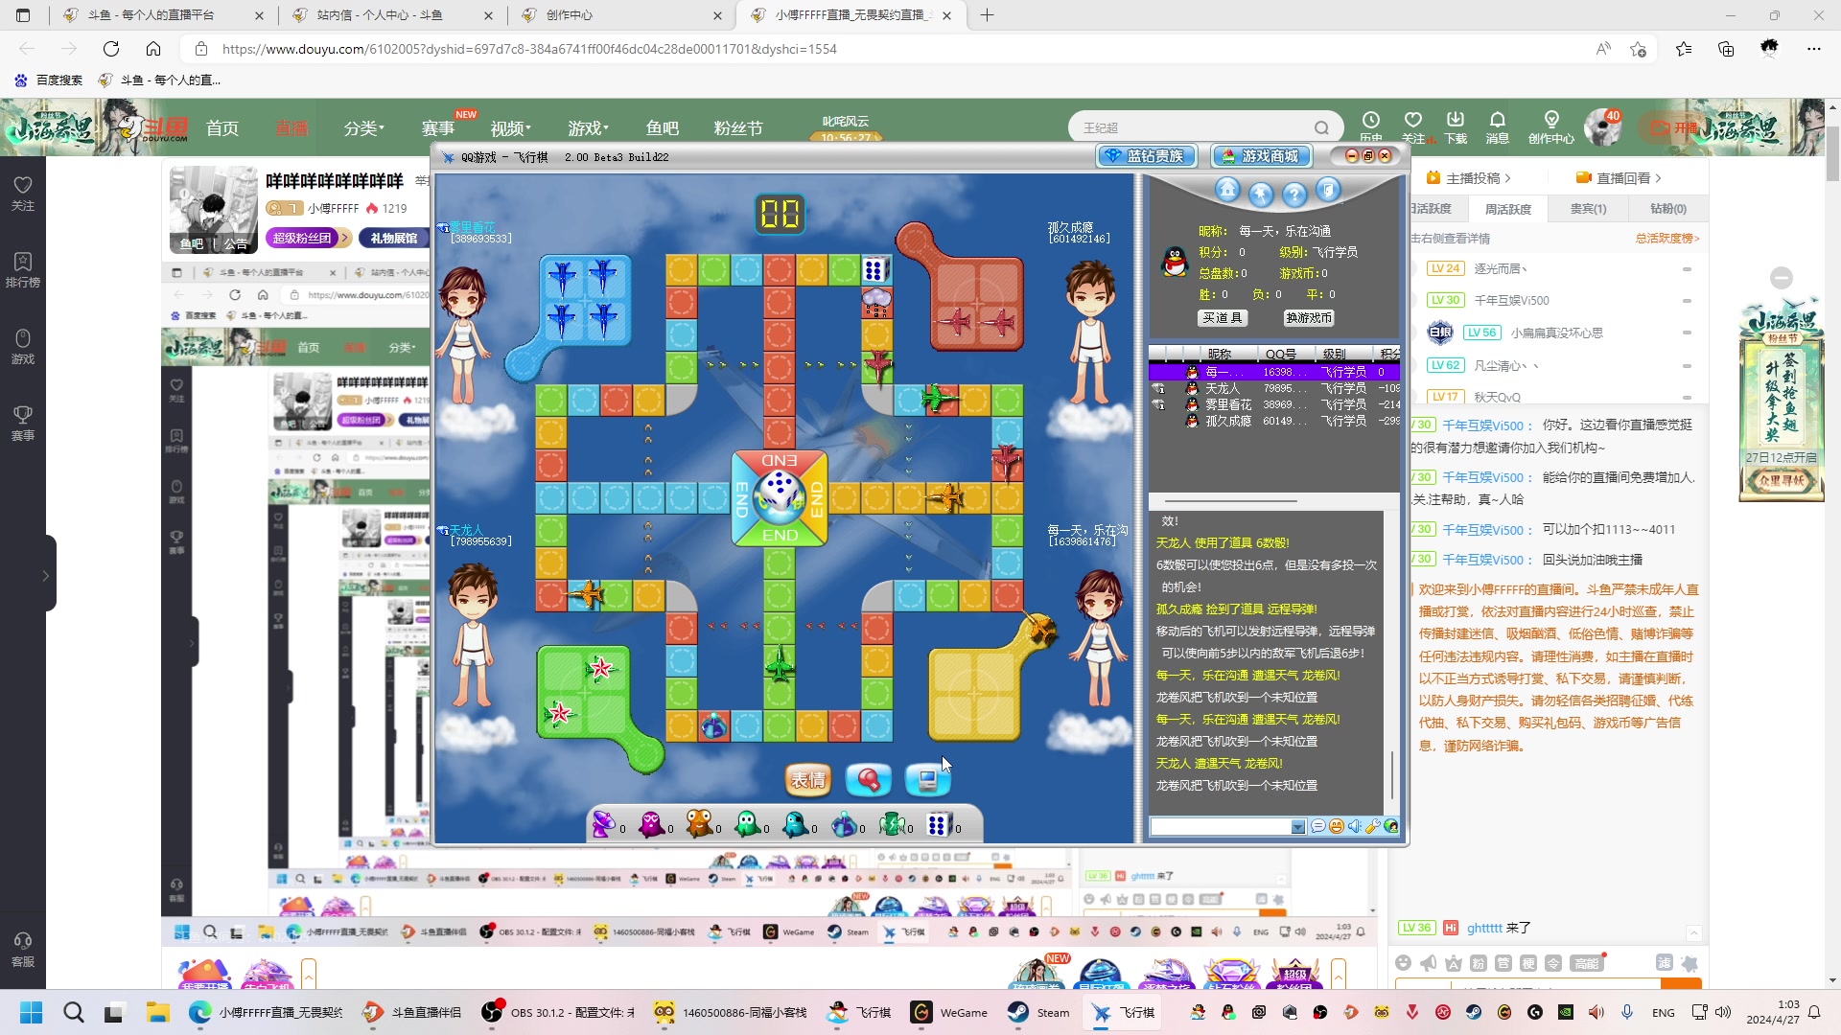Open 蓝钻贵族 in the game title bar
The height and width of the screenshot is (1035, 1841).
1147,156
